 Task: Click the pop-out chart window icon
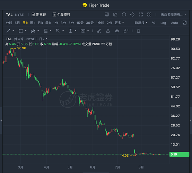[184, 23]
